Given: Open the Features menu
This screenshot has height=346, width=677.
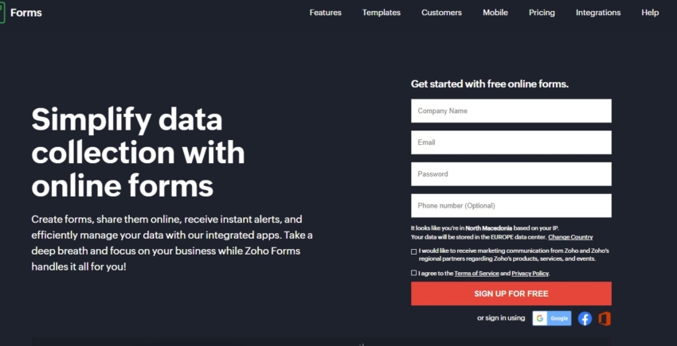Looking at the screenshot, I should [325, 13].
